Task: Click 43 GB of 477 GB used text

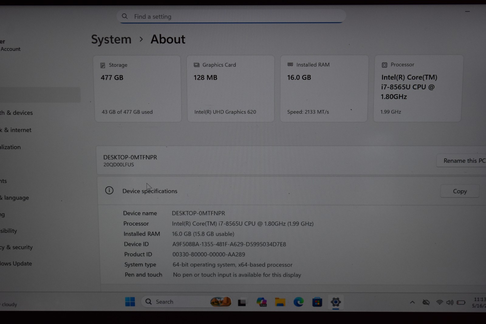Action: (x=127, y=112)
